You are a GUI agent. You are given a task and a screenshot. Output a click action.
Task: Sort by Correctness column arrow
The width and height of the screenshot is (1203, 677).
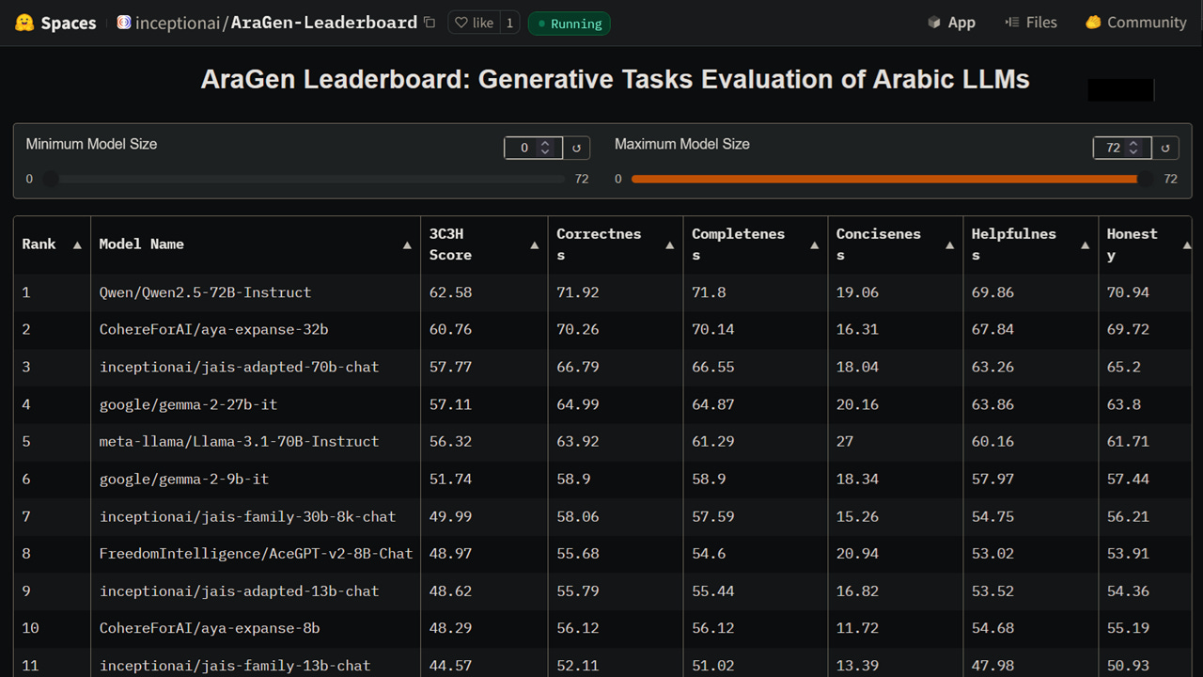(669, 245)
